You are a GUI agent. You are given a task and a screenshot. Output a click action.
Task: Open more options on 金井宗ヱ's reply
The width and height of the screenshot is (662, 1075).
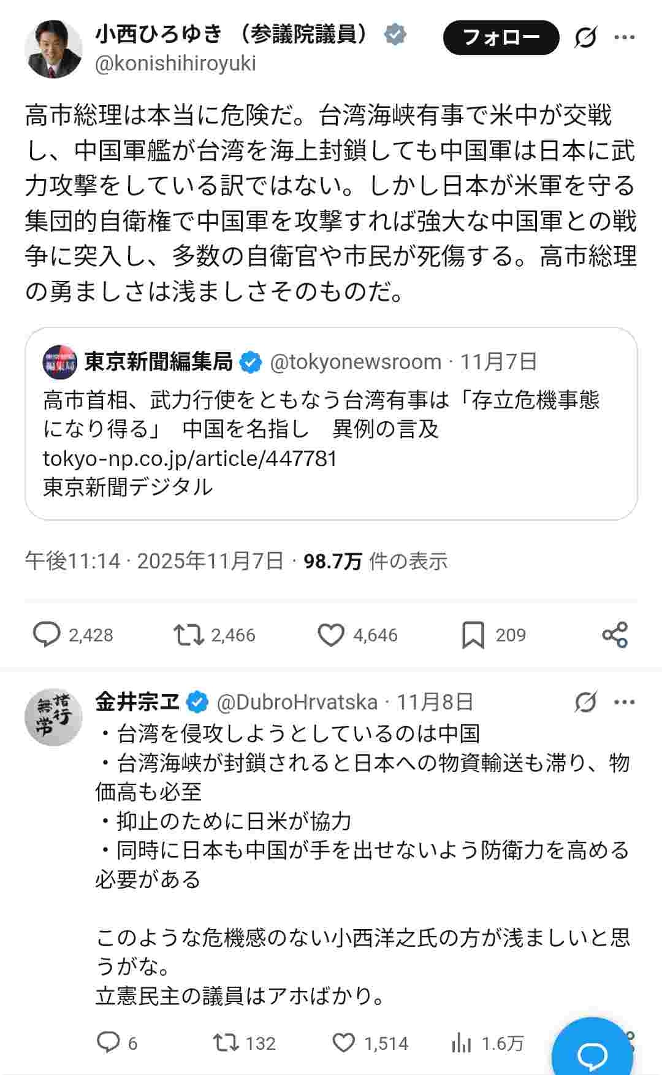click(624, 702)
